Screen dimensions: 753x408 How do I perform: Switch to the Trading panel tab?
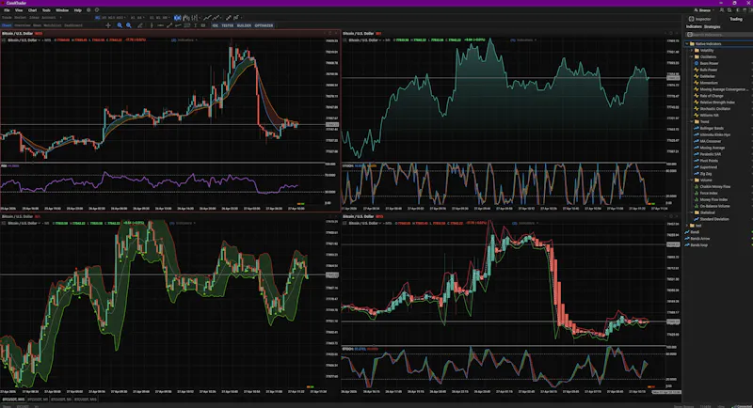736,19
